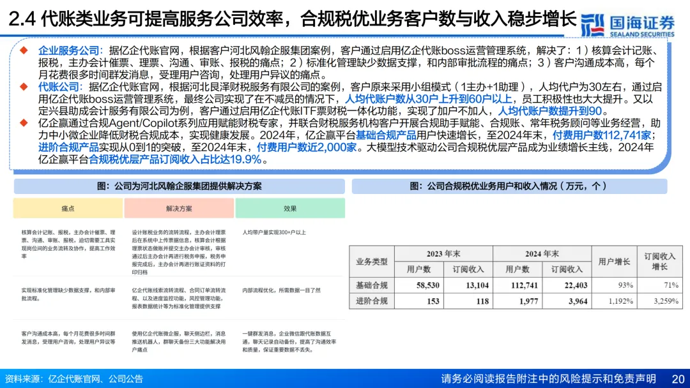Click highlighted phrase 进阶合规产品 in paragraph
This screenshot has width=690, height=388.
click(68, 147)
